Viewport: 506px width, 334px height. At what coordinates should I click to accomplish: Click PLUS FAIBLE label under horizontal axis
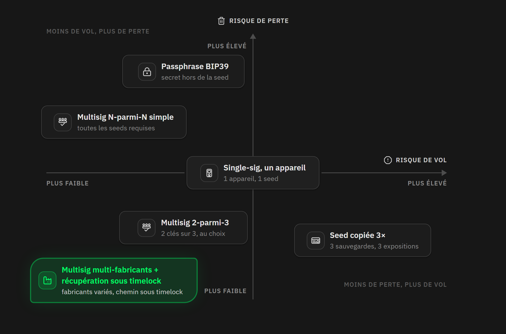[x=67, y=183]
